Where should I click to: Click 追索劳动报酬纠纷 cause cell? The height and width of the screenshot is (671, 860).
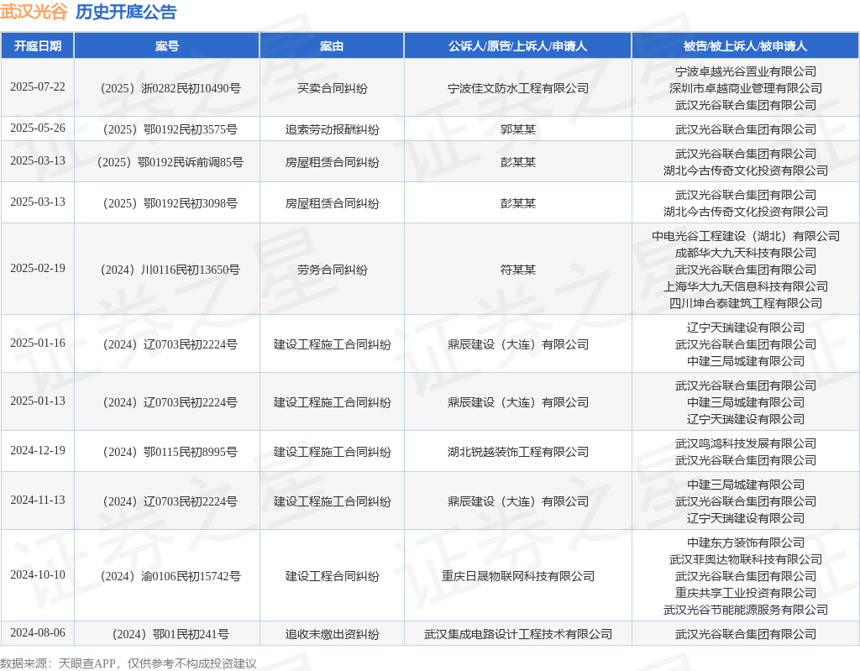click(332, 129)
